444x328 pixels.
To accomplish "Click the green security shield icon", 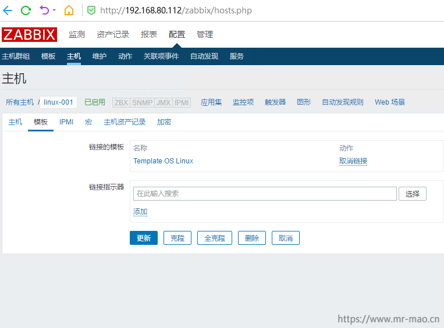I will tap(91, 10).
